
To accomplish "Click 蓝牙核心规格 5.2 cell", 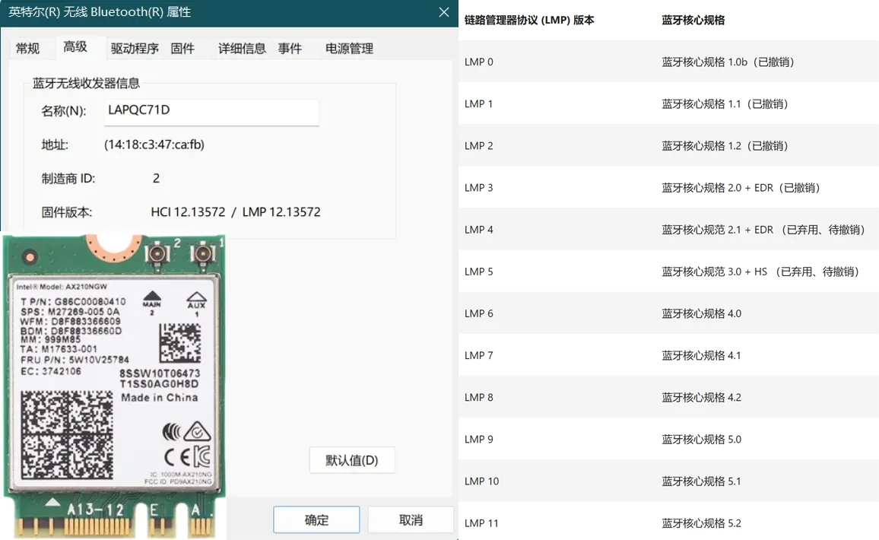I will pos(701,523).
